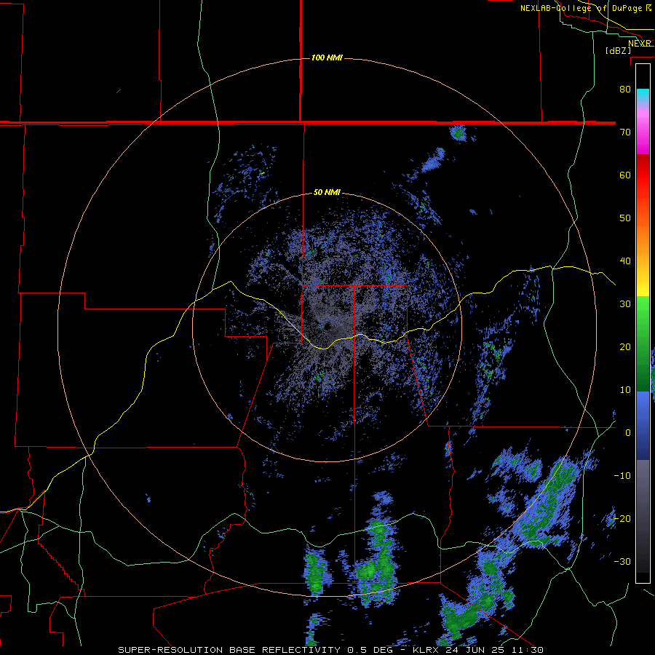Click the radar site center dot

[x=327, y=326]
